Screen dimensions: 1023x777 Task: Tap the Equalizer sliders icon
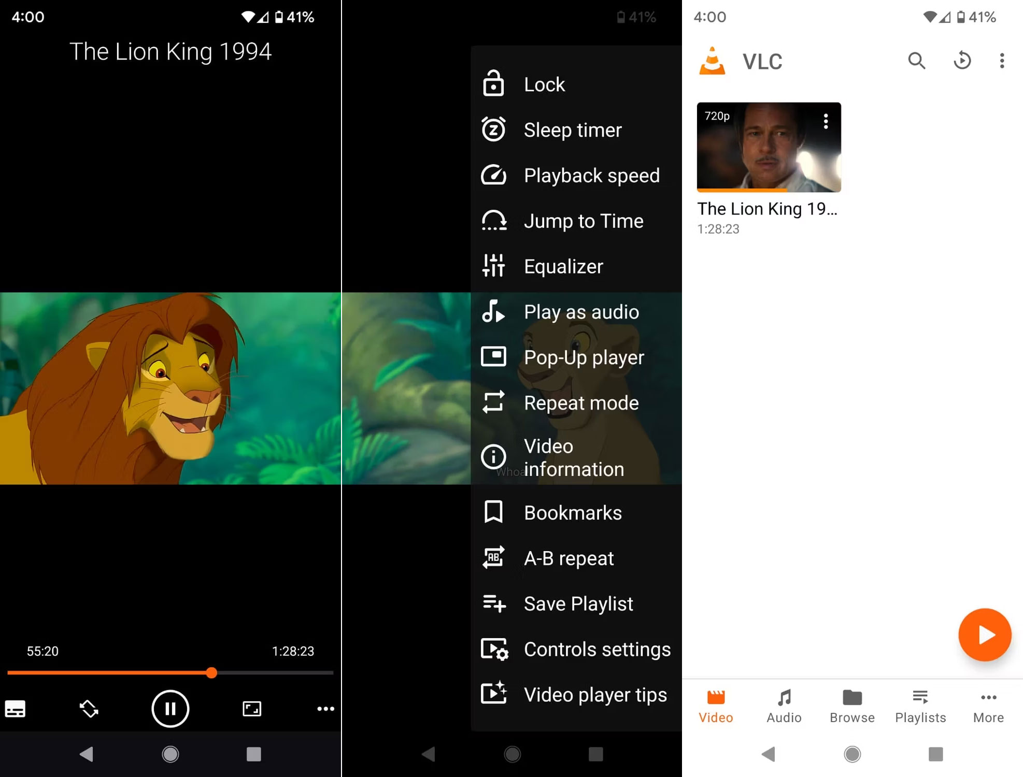pos(493,266)
